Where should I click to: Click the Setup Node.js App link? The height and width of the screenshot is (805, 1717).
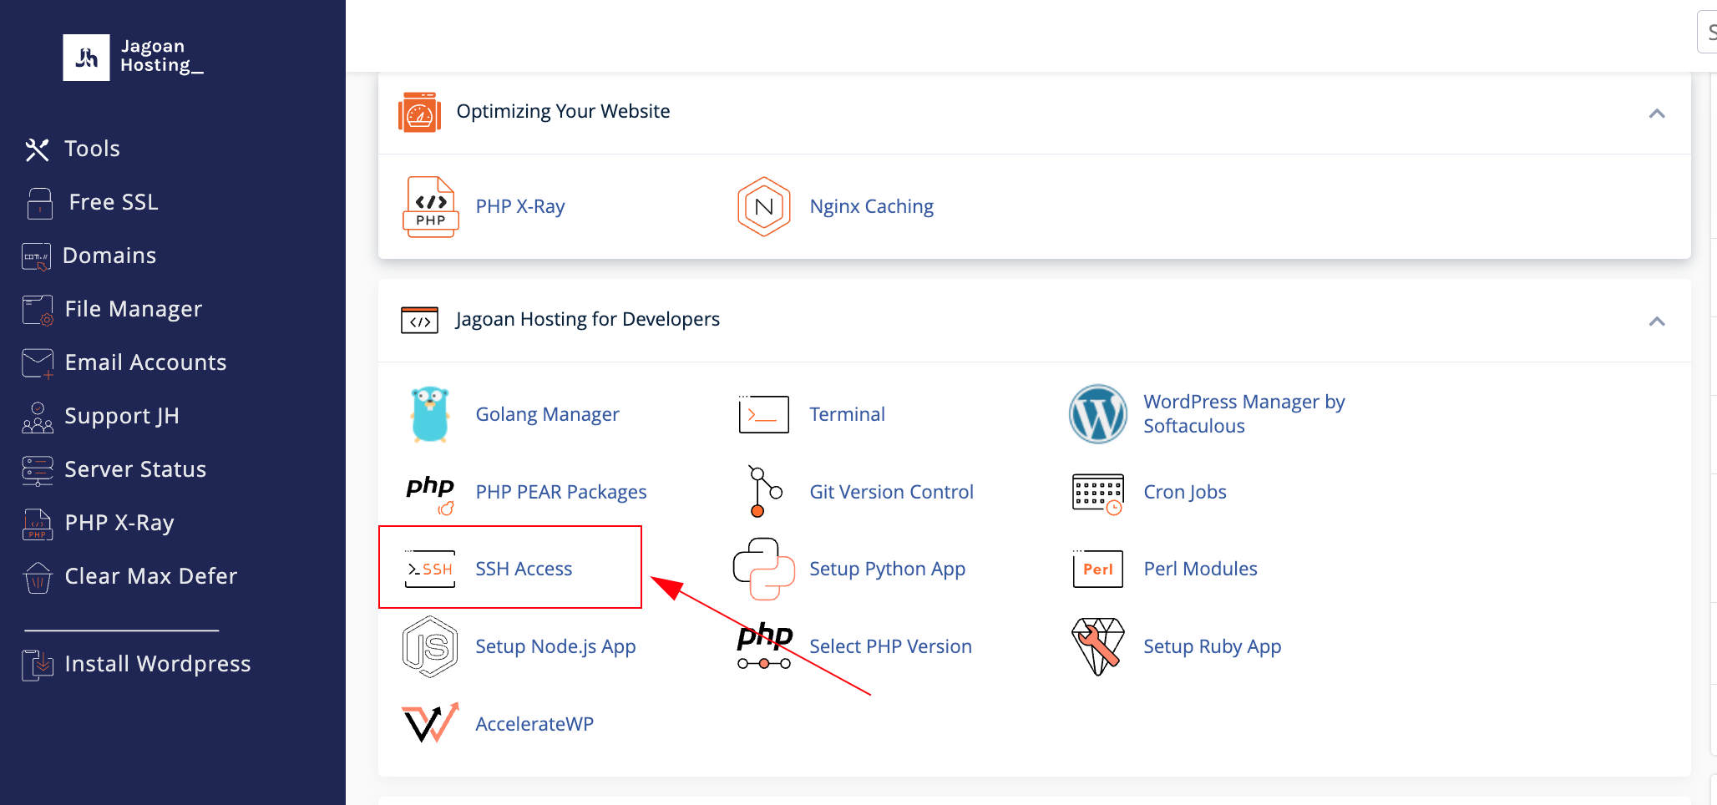pos(555,646)
